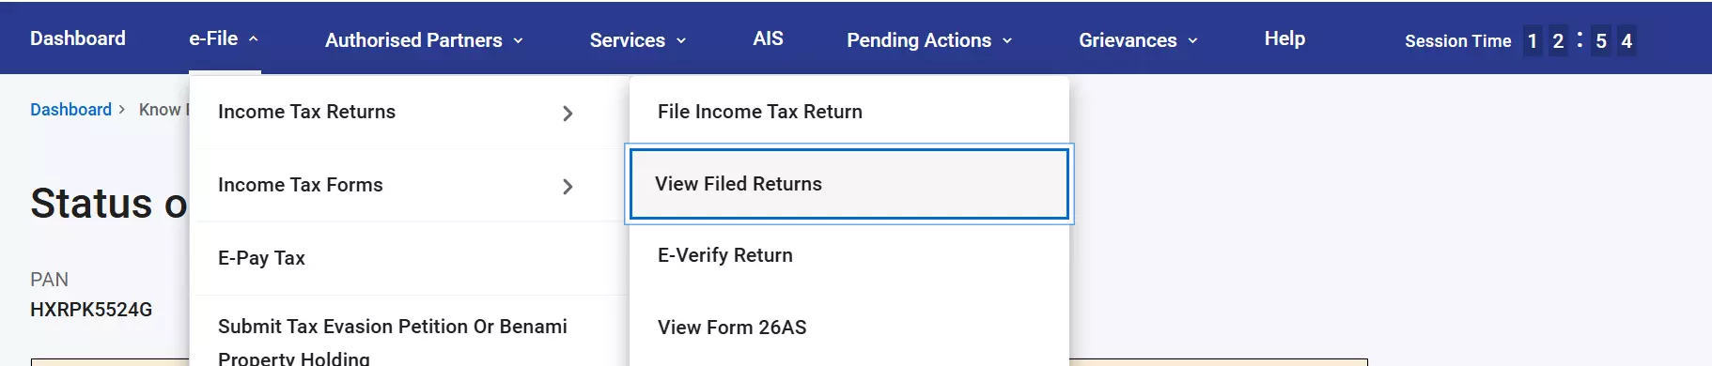
Task: Expand the Pending Actions dropdown
Action: click(929, 40)
